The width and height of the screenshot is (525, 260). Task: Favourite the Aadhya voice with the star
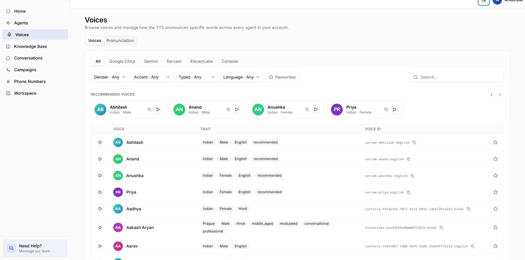point(495,209)
